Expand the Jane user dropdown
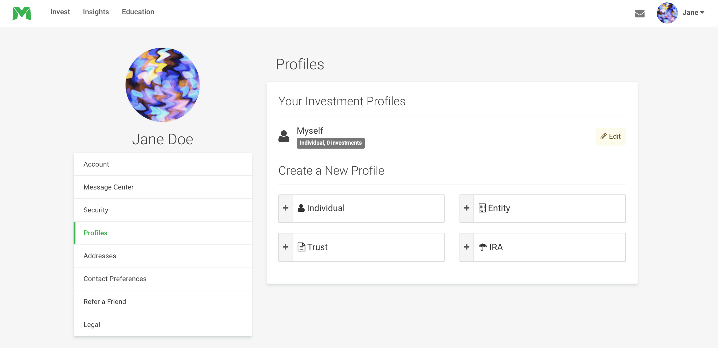718x348 pixels. 693,12
